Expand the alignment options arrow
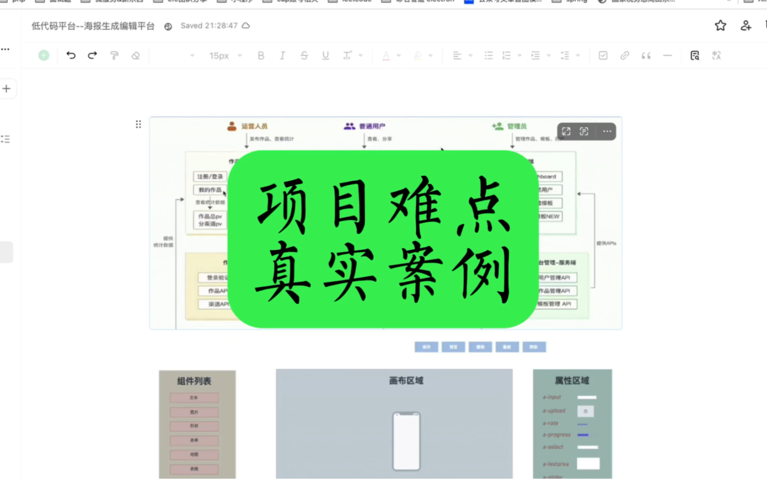 pos(471,56)
